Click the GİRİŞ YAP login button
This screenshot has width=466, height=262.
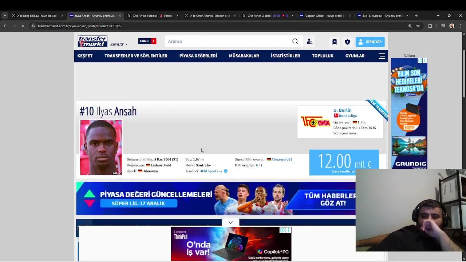[370, 42]
